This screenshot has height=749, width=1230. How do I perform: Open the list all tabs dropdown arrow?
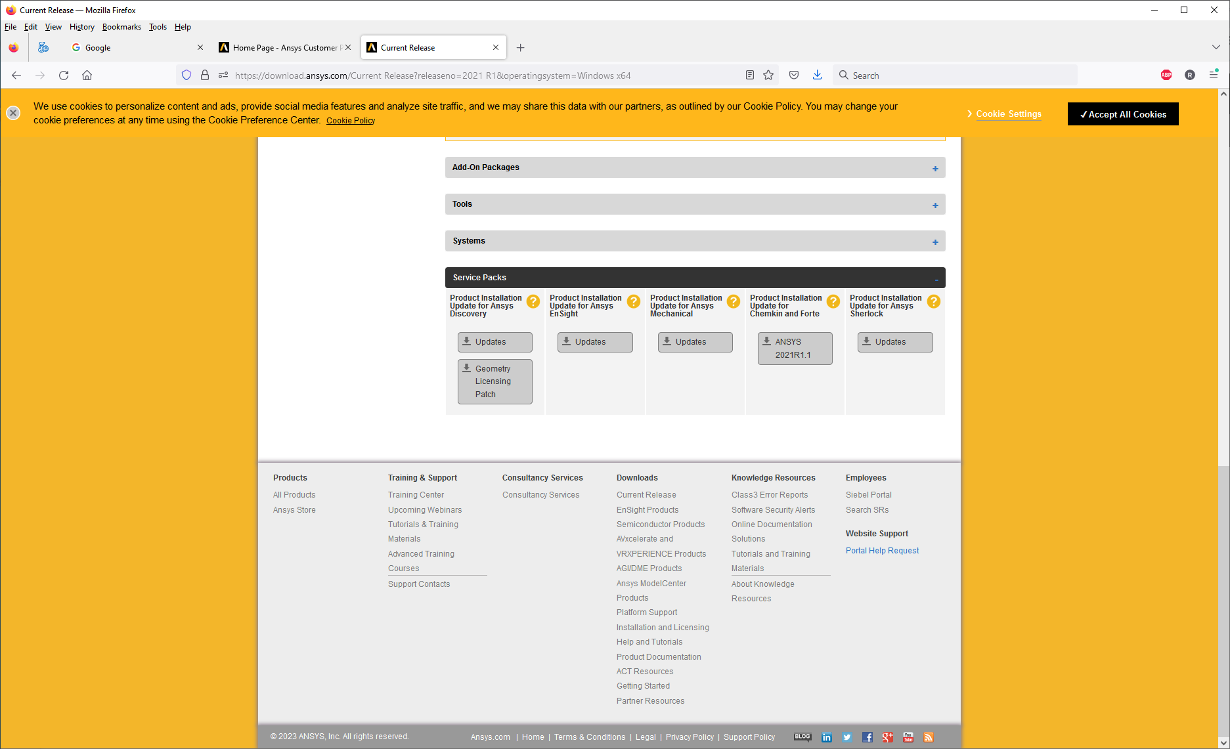pyautogui.click(x=1216, y=47)
